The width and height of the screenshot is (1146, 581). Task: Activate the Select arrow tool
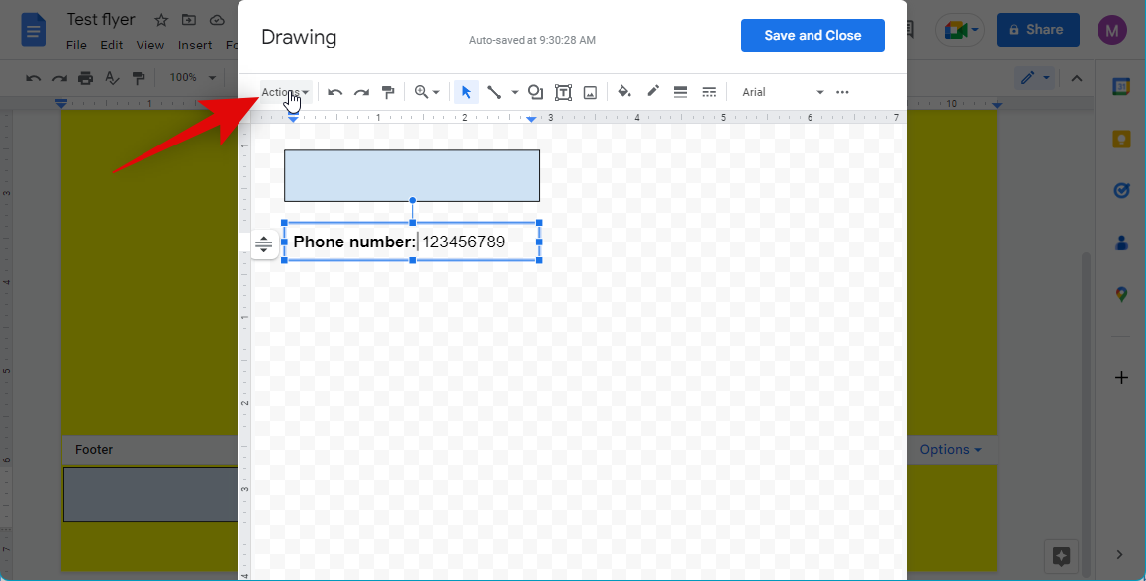click(x=465, y=92)
